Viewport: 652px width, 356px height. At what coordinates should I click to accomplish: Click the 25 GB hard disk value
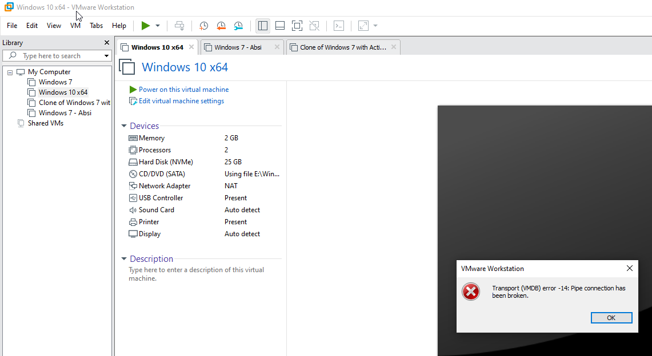coord(233,162)
